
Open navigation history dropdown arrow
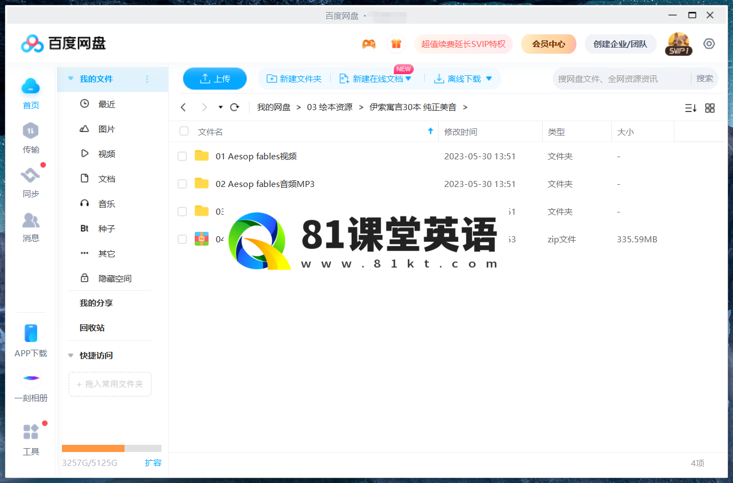(x=220, y=107)
